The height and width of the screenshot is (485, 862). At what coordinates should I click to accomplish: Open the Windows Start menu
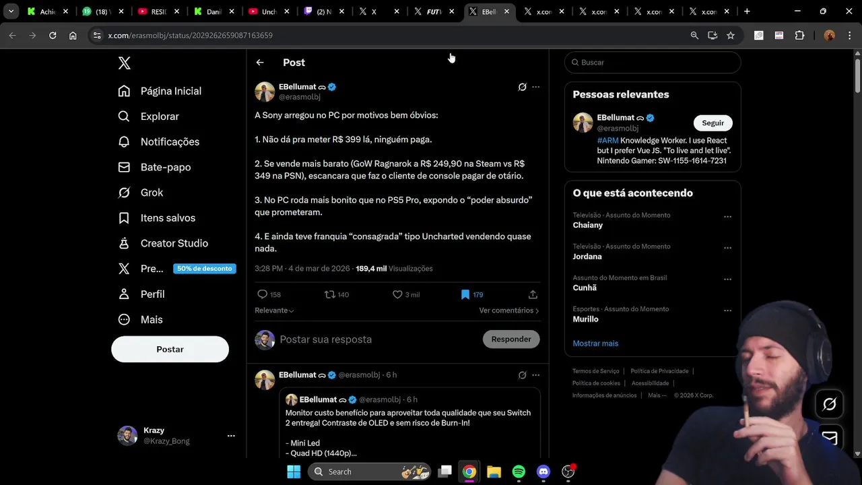pyautogui.click(x=294, y=472)
